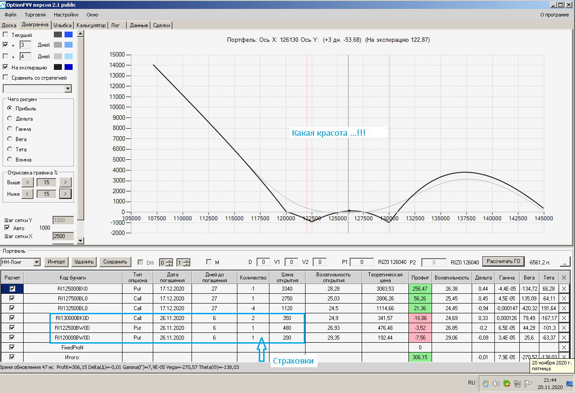
Task: Open the НН-Лонг portfolio dropdown
Action: click(37, 262)
